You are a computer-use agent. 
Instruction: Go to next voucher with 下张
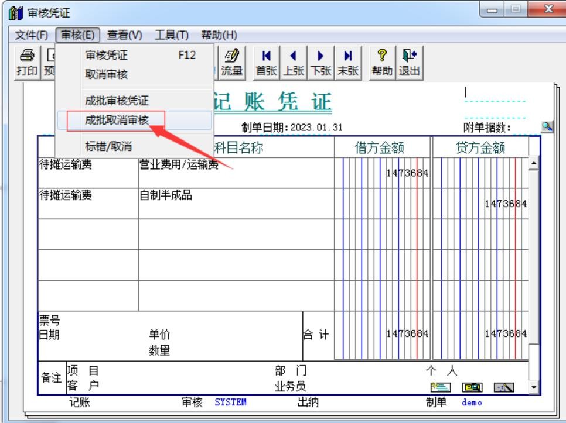point(320,63)
